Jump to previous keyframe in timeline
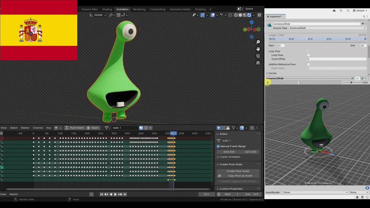 (x=106, y=194)
